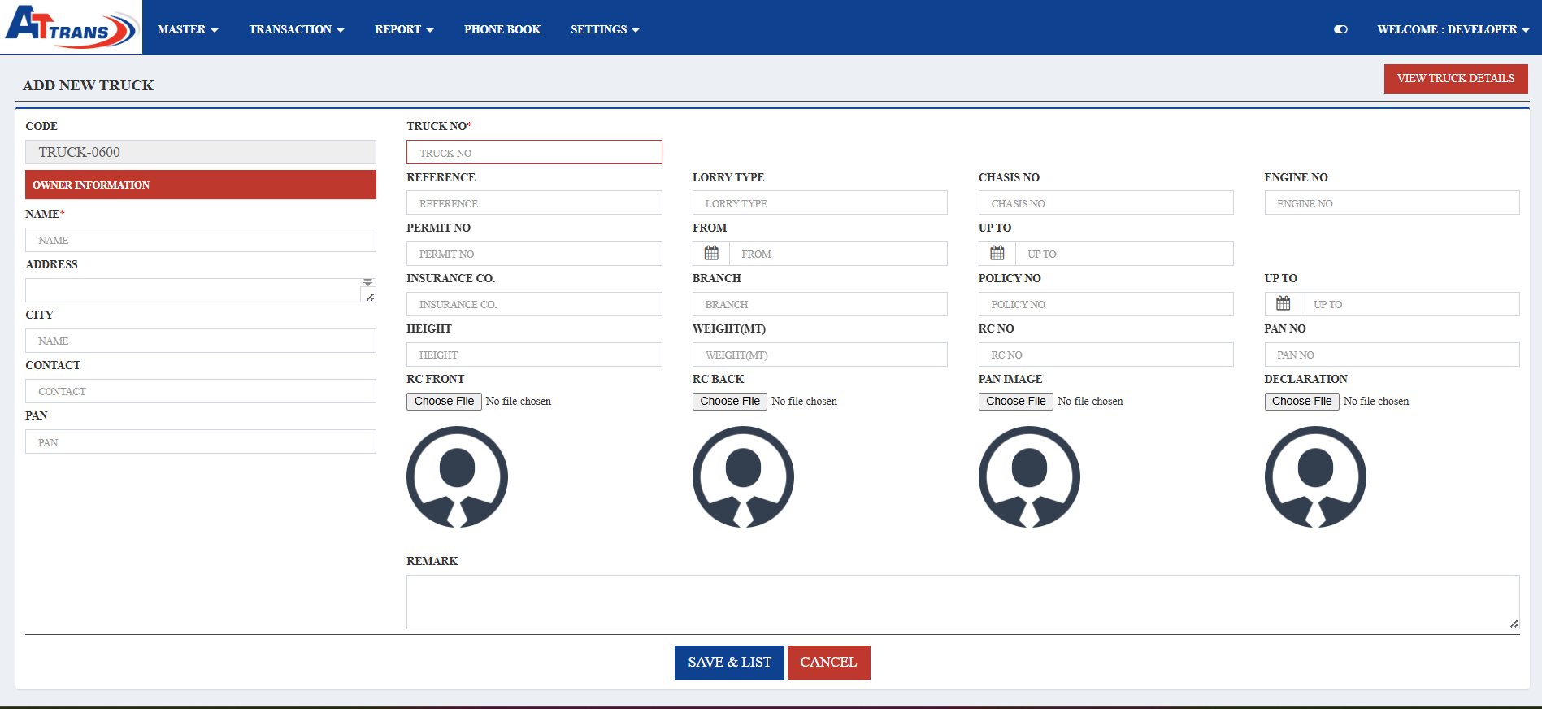The width and height of the screenshot is (1542, 709).
Task: Toggle the dark mode switch in navbar
Action: tap(1340, 29)
